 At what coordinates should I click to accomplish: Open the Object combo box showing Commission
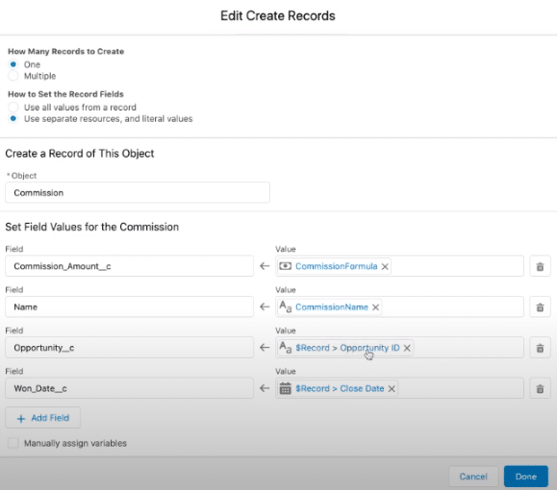point(138,193)
